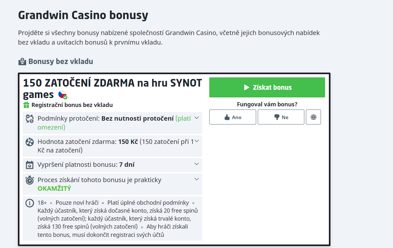The height and width of the screenshot is (248, 393).
Task: Click the Czech flag icon beside games
Action: (x=63, y=95)
